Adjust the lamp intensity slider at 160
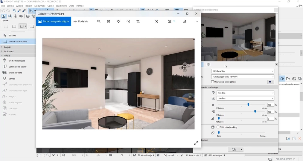 click(255, 112)
